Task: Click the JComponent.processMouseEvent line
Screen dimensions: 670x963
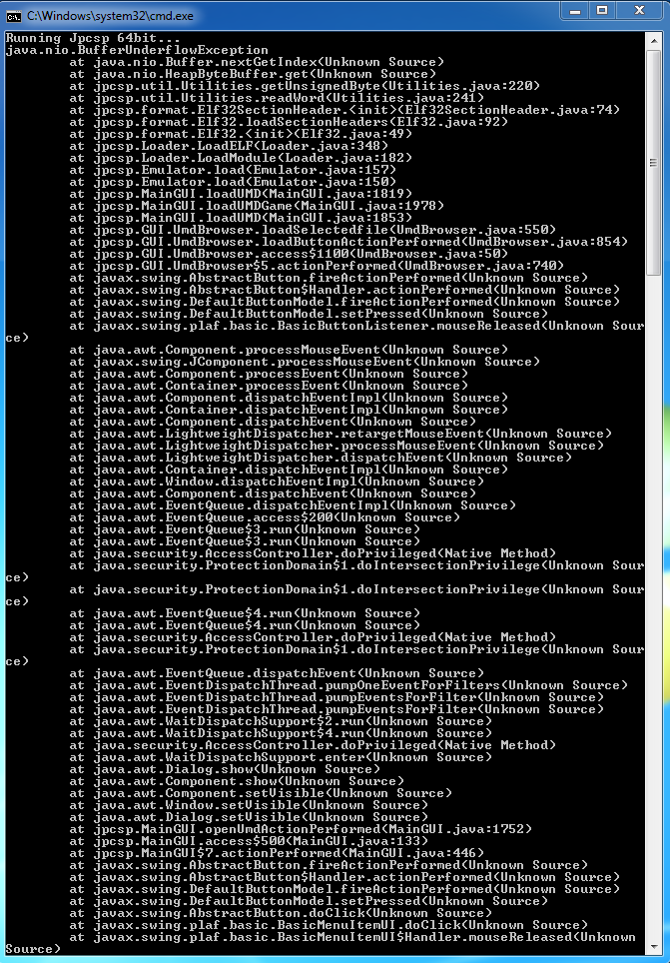Action: point(304,362)
